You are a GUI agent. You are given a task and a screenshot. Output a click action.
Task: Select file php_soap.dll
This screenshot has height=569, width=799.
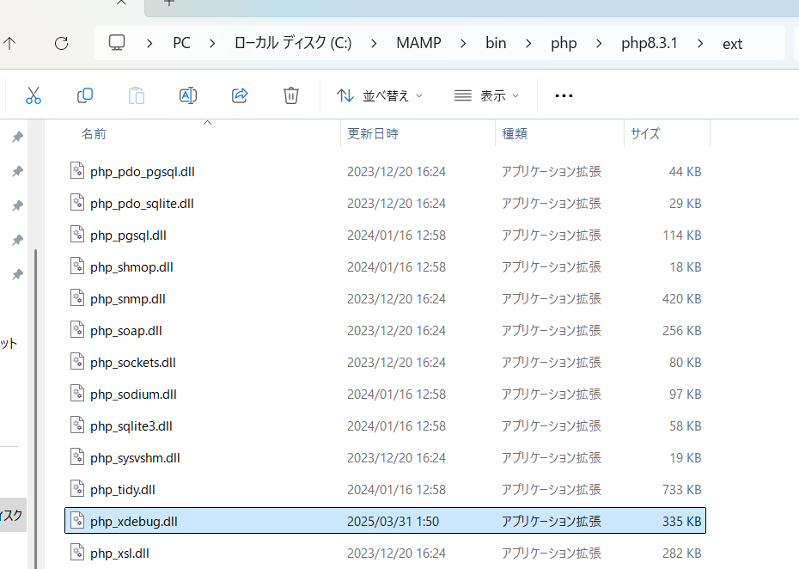pos(385,330)
